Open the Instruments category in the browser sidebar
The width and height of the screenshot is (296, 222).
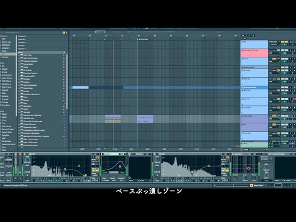coord(7,75)
